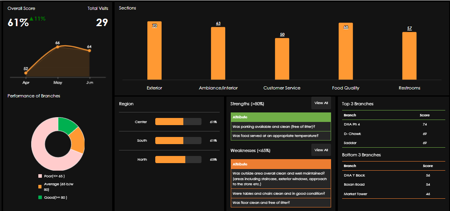Open View All for Strengths

tap(321, 103)
